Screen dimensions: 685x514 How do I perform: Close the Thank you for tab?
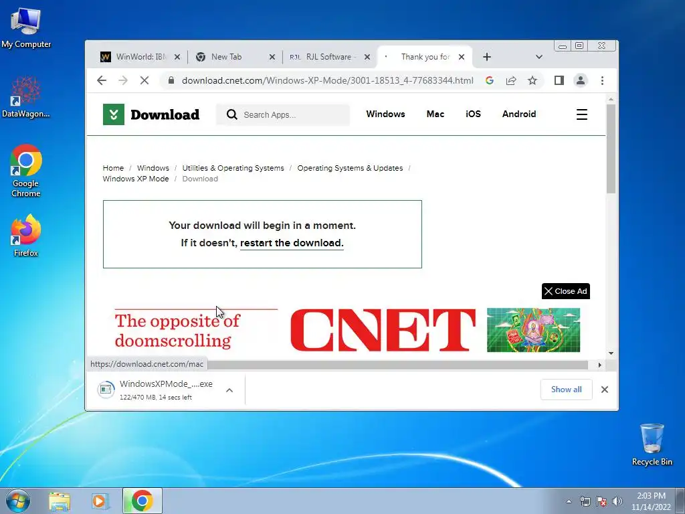pyautogui.click(x=462, y=57)
